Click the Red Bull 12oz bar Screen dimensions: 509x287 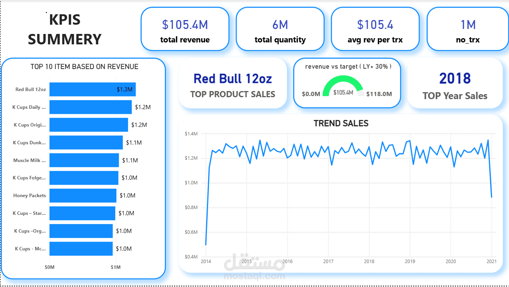[92, 89]
